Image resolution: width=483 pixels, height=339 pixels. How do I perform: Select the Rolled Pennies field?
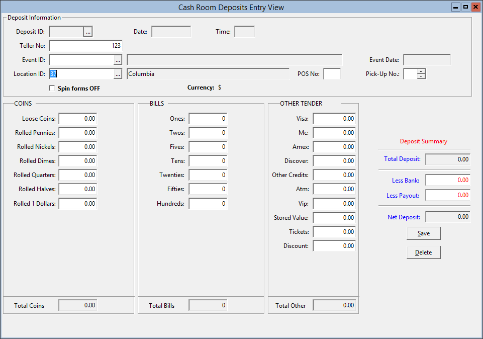coord(77,133)
